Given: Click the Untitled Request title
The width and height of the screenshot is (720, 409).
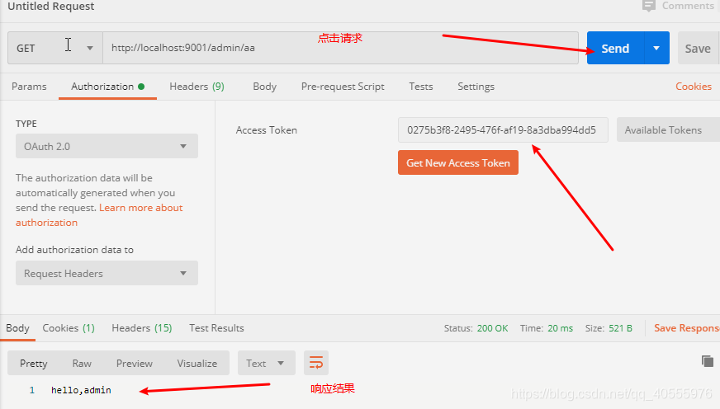Looking at the screenshot, I should 50,6.
